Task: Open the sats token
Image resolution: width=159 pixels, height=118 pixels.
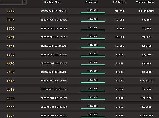Action: pos(11,11)
